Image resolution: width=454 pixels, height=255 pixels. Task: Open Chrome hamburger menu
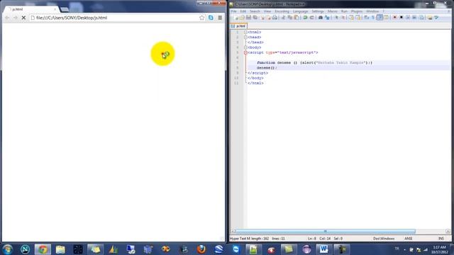pos(220,18)
